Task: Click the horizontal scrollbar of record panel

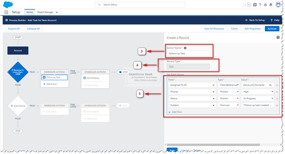Action: [213, 145]
